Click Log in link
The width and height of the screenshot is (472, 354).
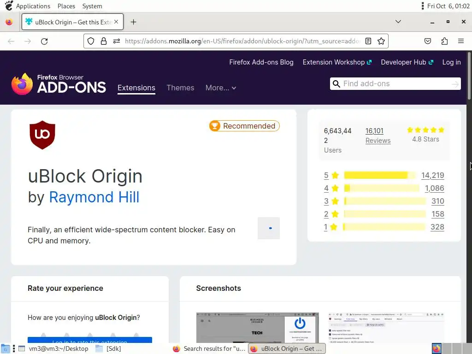pos(451,62)
